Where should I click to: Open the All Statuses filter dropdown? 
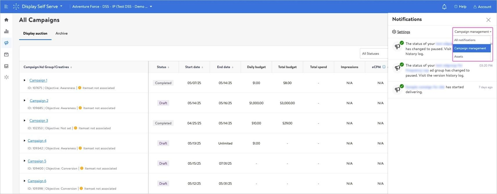pos(373,54)
